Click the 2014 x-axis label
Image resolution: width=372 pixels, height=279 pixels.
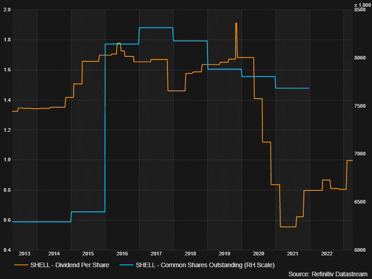pos(54,254)
